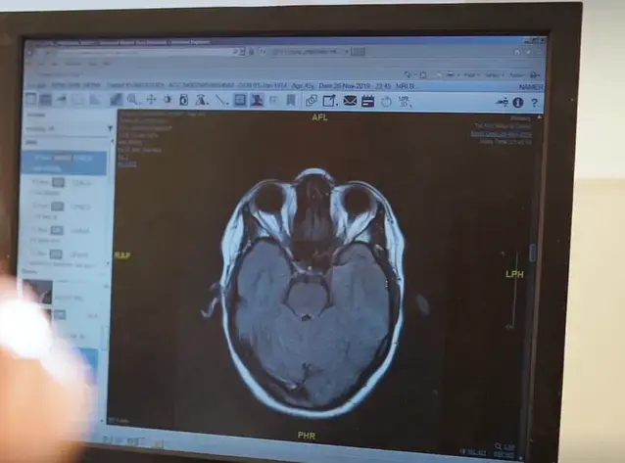Screen dimensions: 625x463
Task: Click the second underlined link in overlay text
Action: point(127,163)
